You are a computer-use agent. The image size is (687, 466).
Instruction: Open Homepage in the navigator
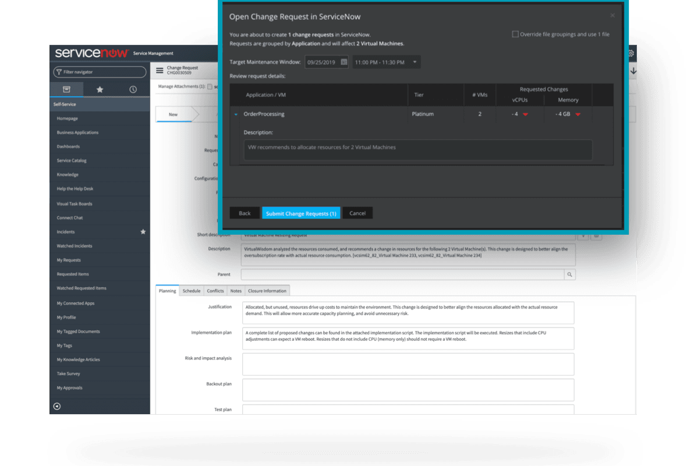pyautogui.click(x=67, y=118)
